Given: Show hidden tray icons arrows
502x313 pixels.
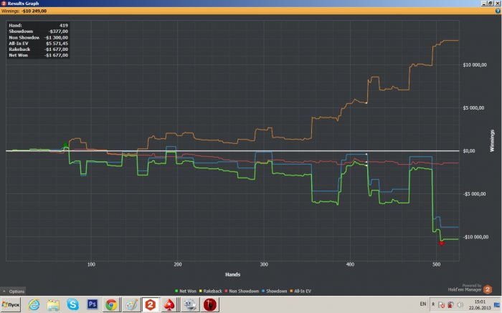Looking at the screenshot, I should point(433,304).
